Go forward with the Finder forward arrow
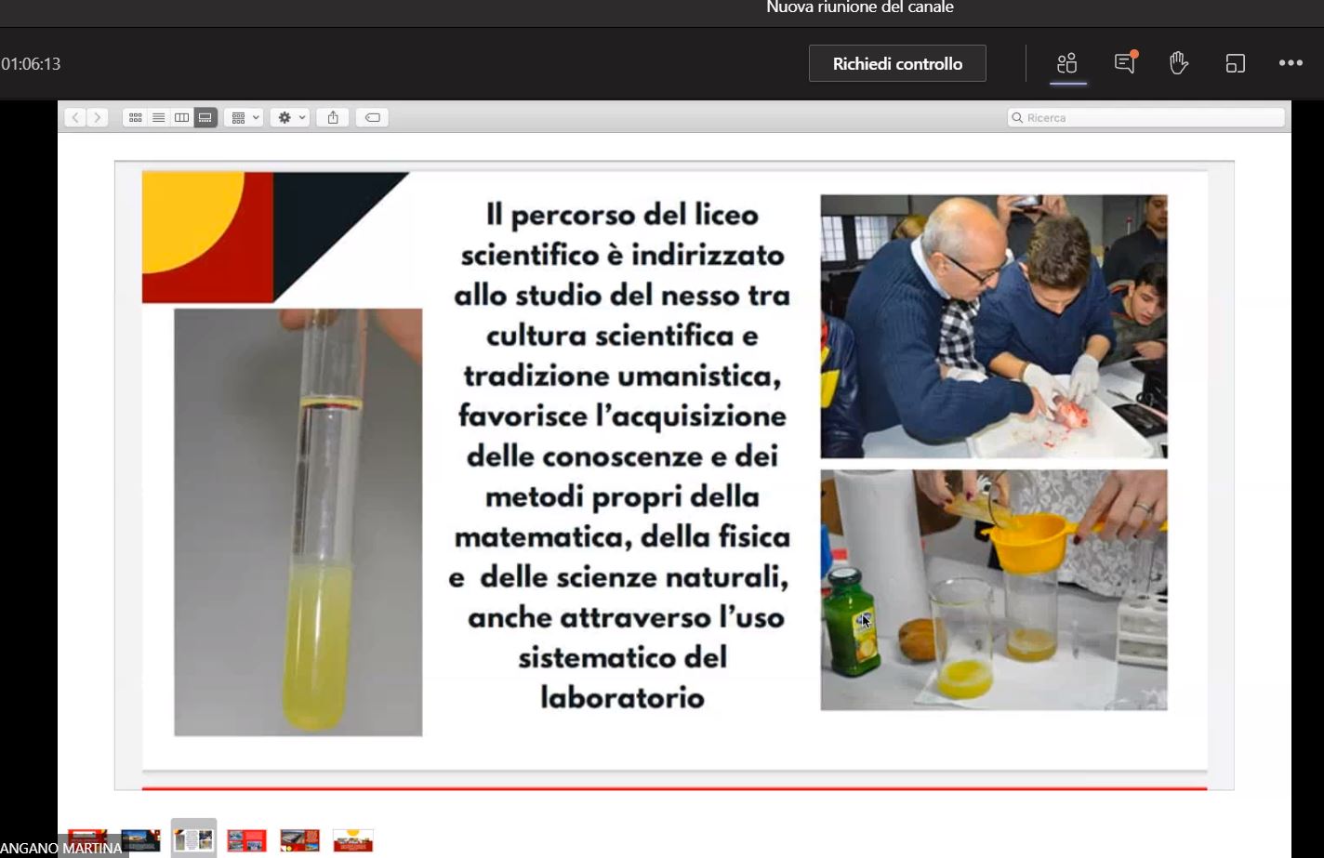 click(x=98, y=117)
